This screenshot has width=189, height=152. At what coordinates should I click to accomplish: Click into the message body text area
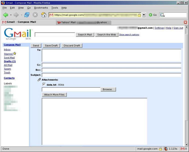coord(94,121)
